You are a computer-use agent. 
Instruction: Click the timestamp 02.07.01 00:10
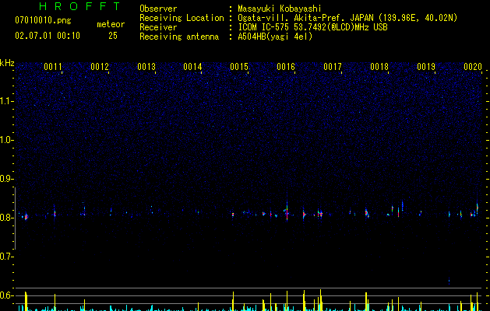point(48,36)
